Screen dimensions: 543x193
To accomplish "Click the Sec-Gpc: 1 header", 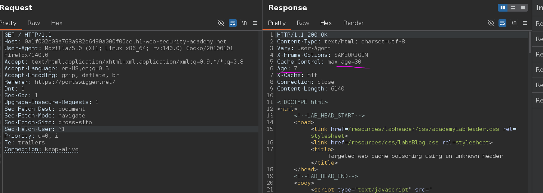I will [21, 95].
